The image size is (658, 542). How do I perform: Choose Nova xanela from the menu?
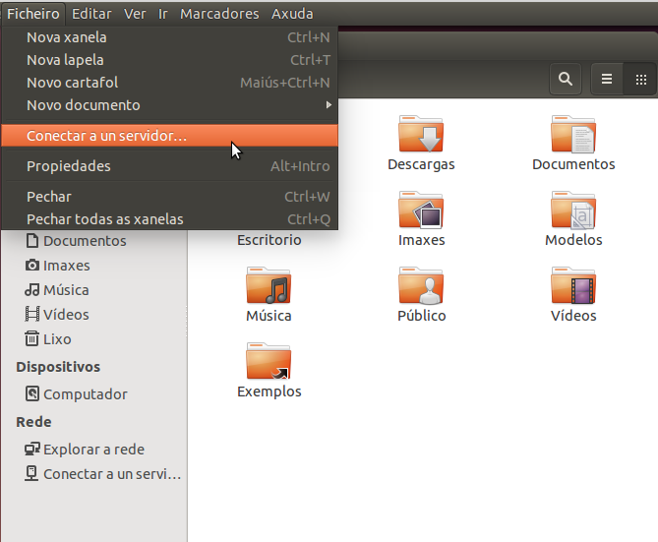pos(169,37)
